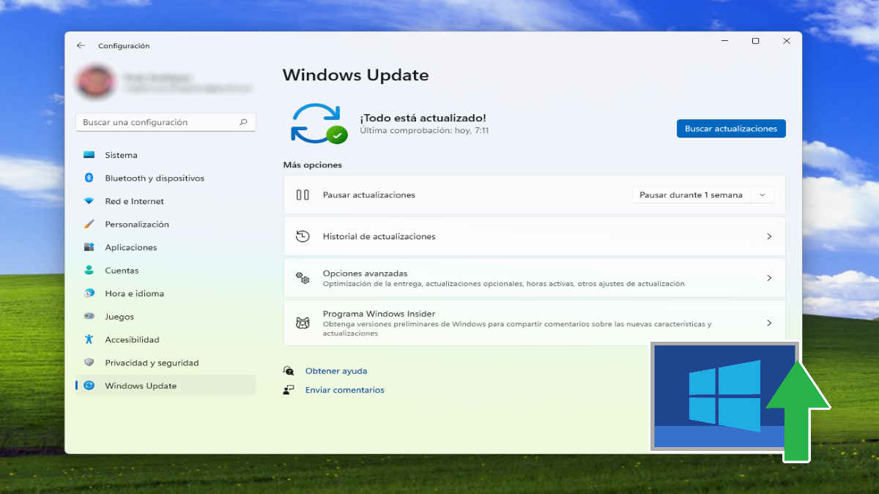The image size is (879, 494).
Task: Open Accesibilidad settings
Action: pyautogui.click(x=166, y=340)
